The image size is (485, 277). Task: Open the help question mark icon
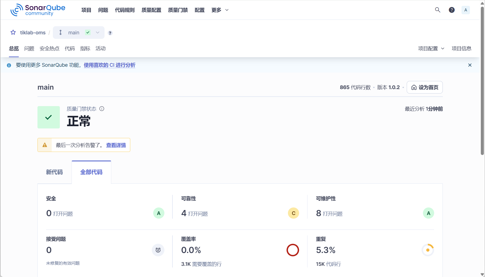(x=452, y=10)
